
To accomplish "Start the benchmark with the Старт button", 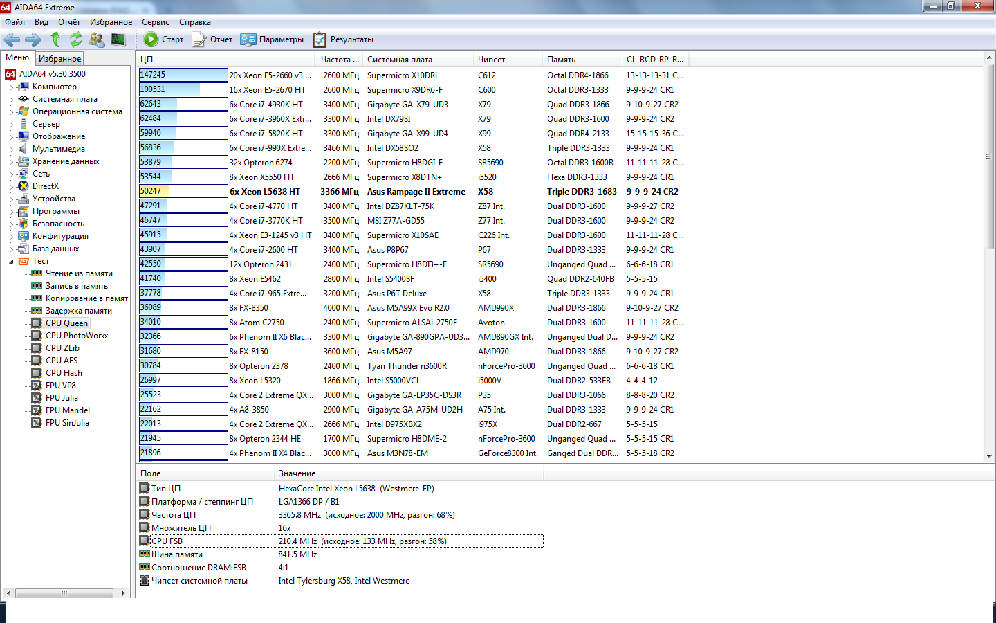I will coord(163,39).
